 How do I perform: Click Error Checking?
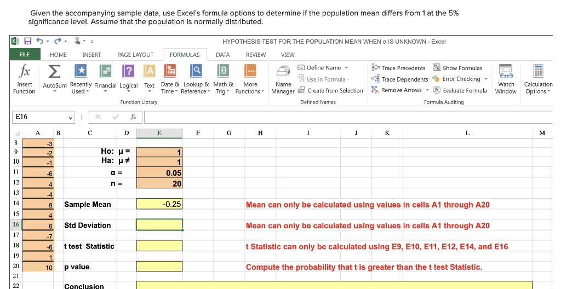click(x=456, y=79)
